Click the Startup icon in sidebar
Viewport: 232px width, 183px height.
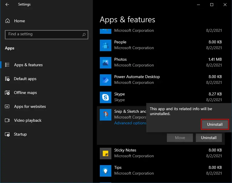pyautogui.click(x=7, y=134)
